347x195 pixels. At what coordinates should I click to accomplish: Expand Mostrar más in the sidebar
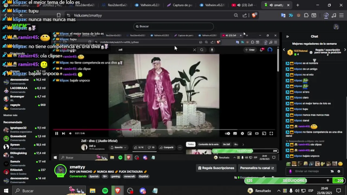tap(10, 115)
